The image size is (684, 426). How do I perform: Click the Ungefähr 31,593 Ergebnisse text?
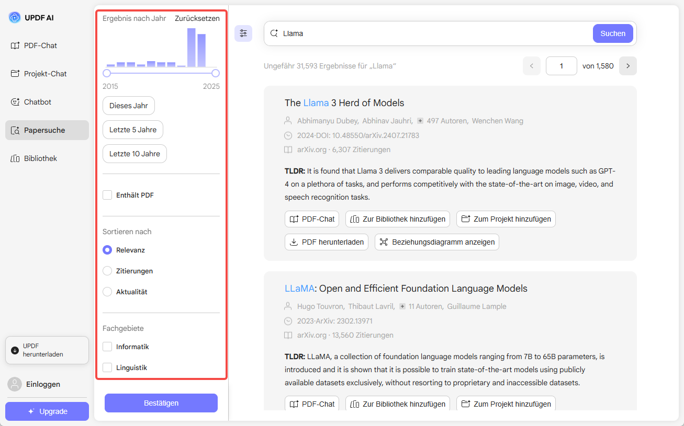330,66
